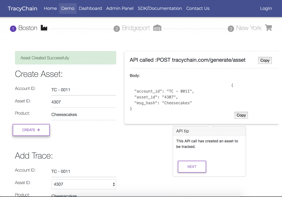
Task: Copy the API endpoint with top Copy button
Action: [265, 60]
